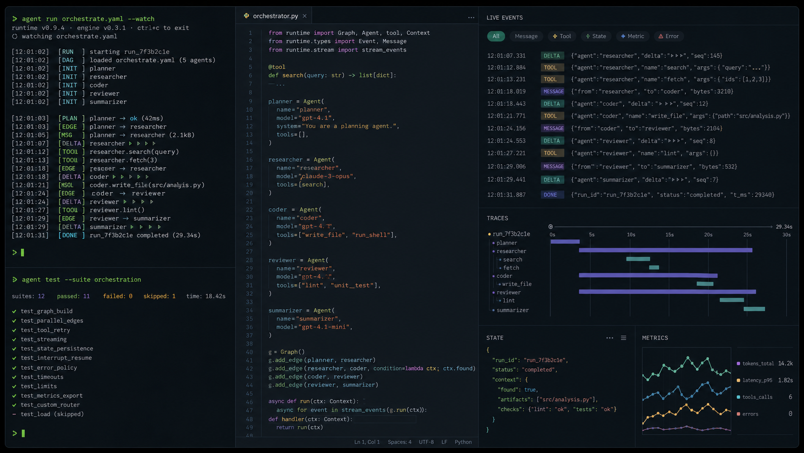Click the 29.34s total duration label
This screenshot has width=804, height=453.
pos(784,227)
